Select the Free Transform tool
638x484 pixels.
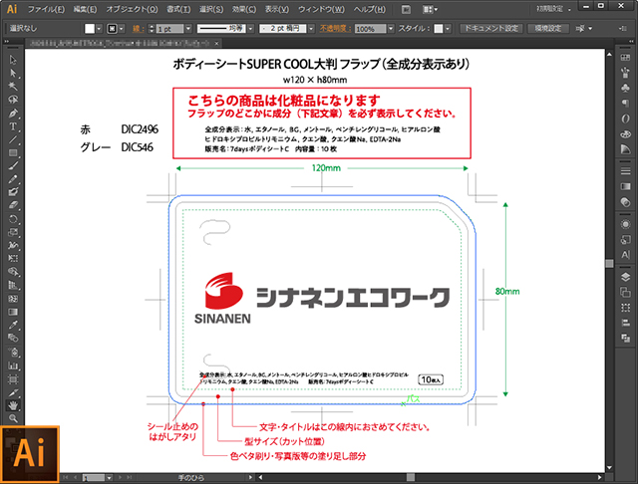(13, 259)
